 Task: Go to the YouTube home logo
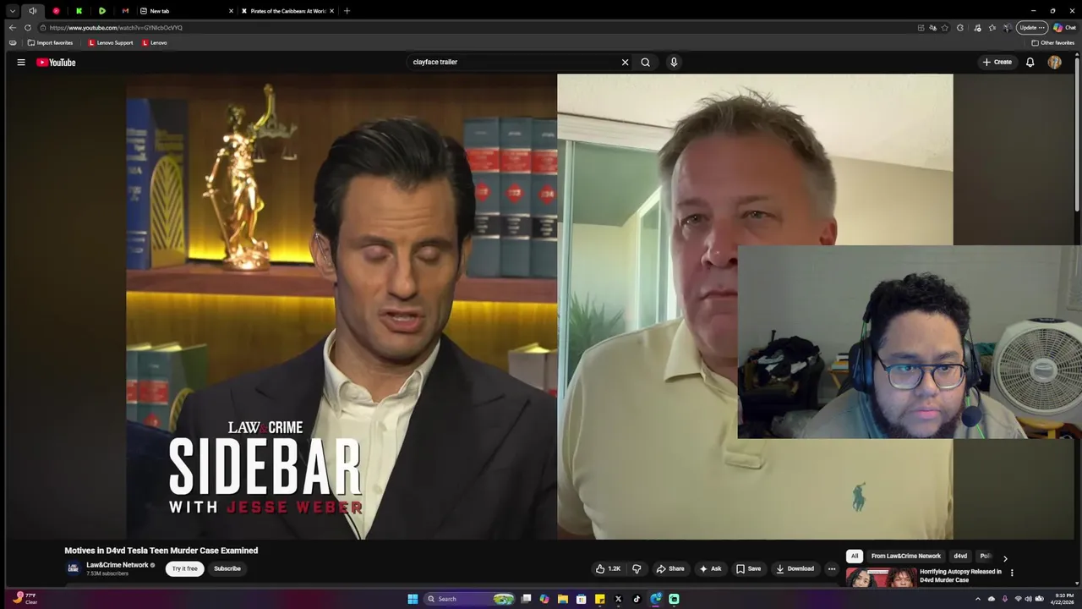coord(56,62)
